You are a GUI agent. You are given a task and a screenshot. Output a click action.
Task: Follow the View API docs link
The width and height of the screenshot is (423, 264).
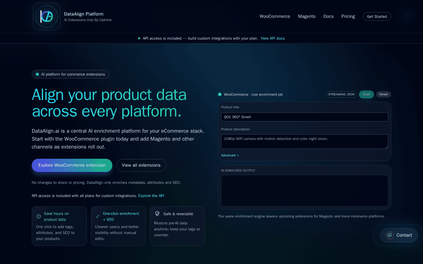pos(273,38)
